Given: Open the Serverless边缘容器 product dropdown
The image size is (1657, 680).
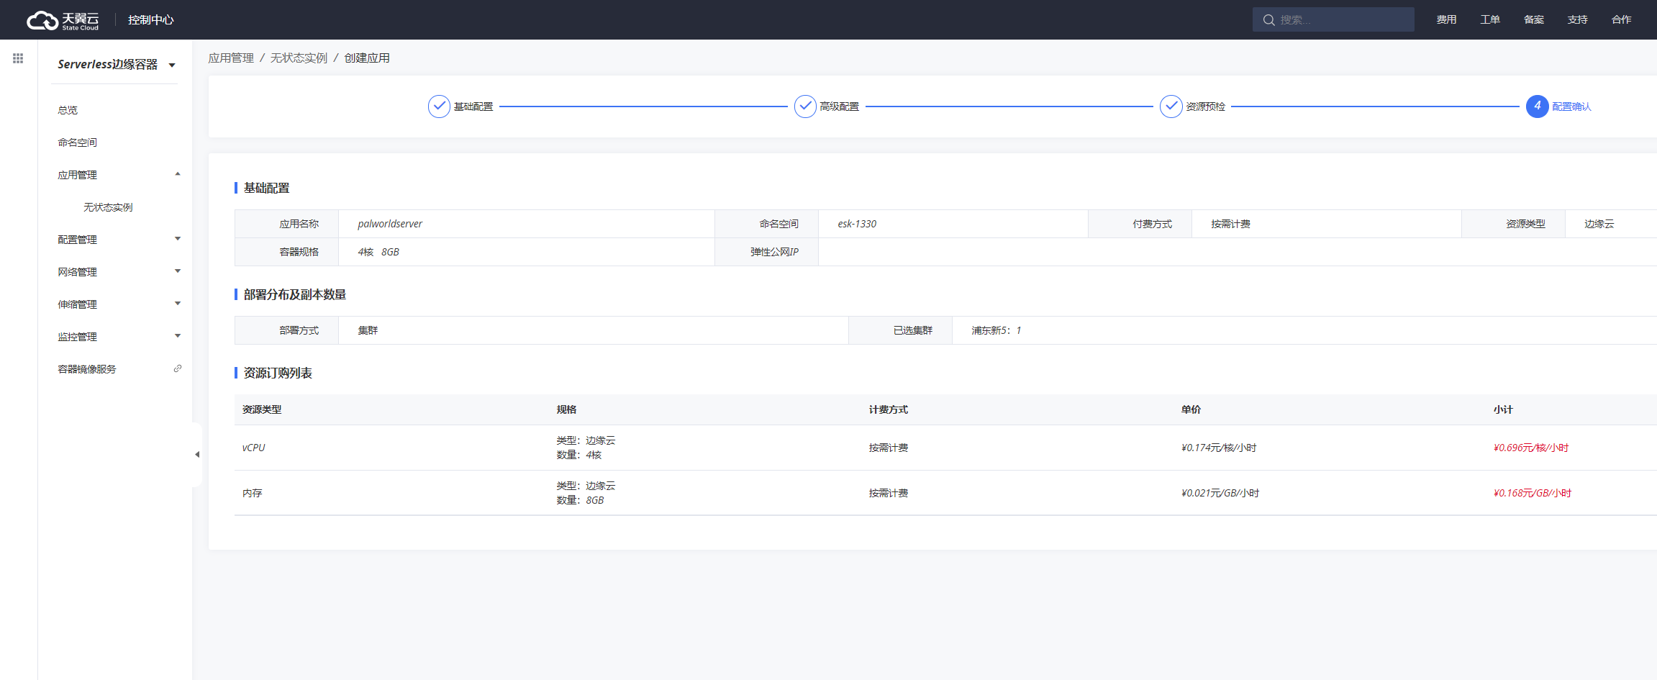Looking at the screenshot, I should [116, 65].
